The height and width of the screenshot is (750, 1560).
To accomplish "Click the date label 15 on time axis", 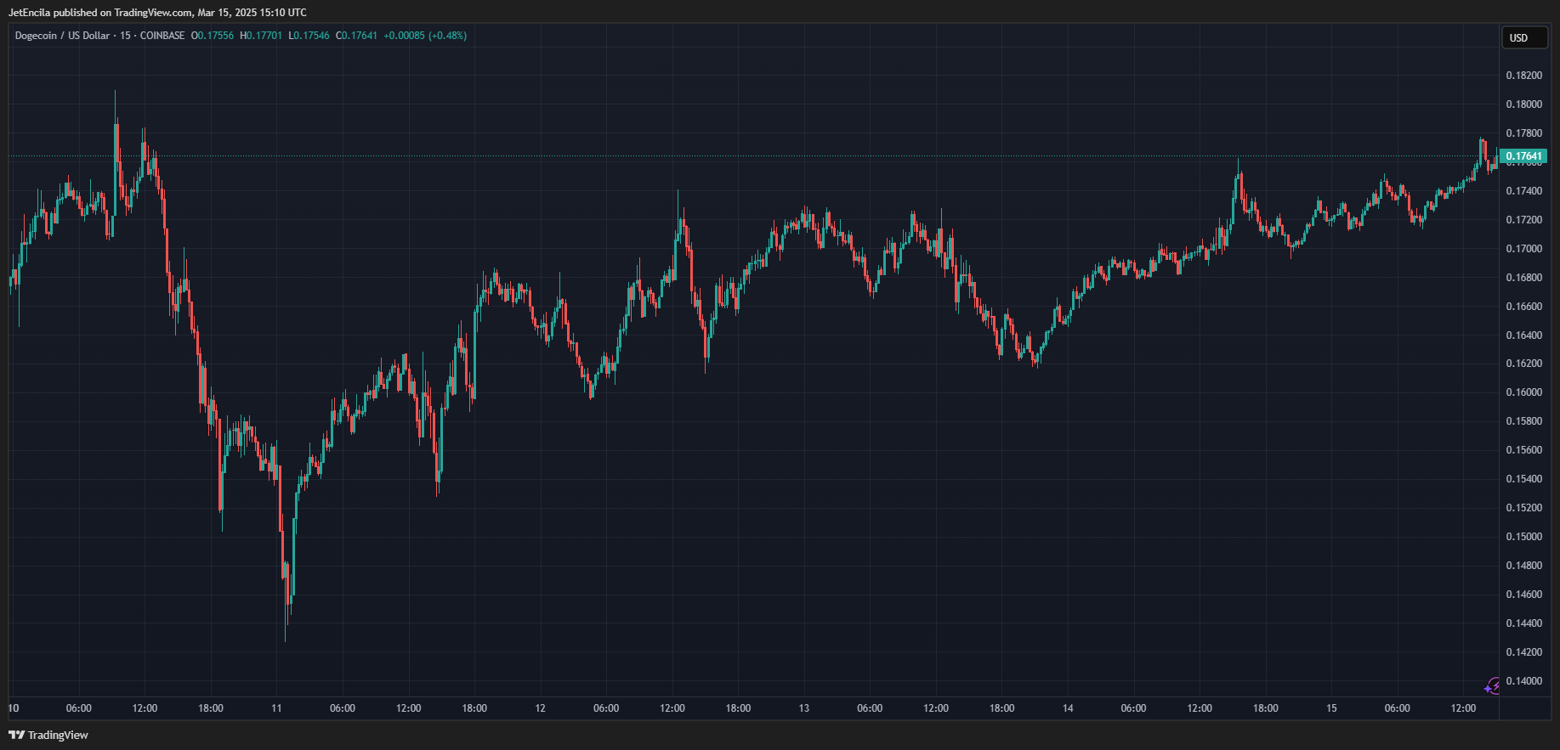I will click(x=1331, y=708).
